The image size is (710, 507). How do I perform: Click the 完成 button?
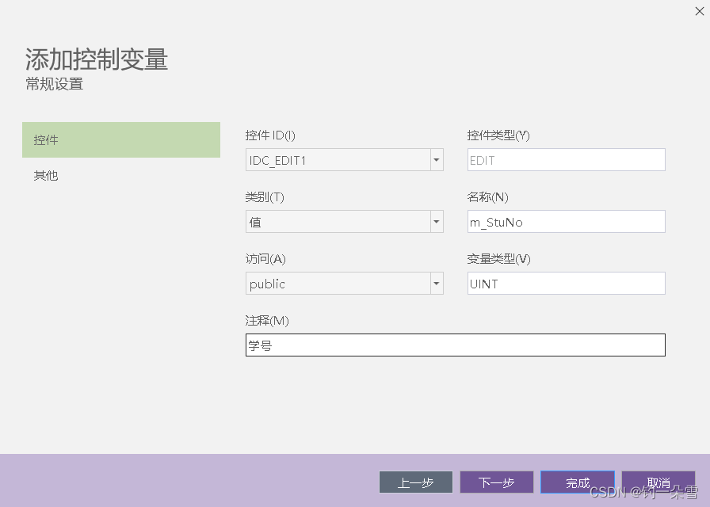click(577, 482)
